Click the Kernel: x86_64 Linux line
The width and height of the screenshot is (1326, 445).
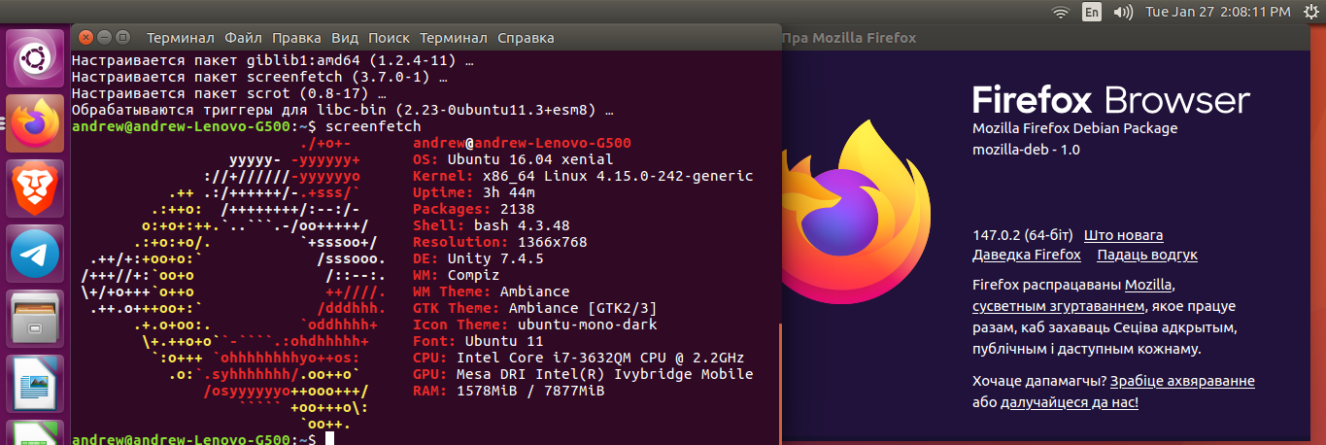(x=583, y=176)
